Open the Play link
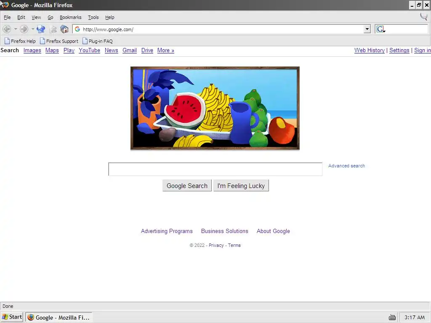 pos(69,50)
